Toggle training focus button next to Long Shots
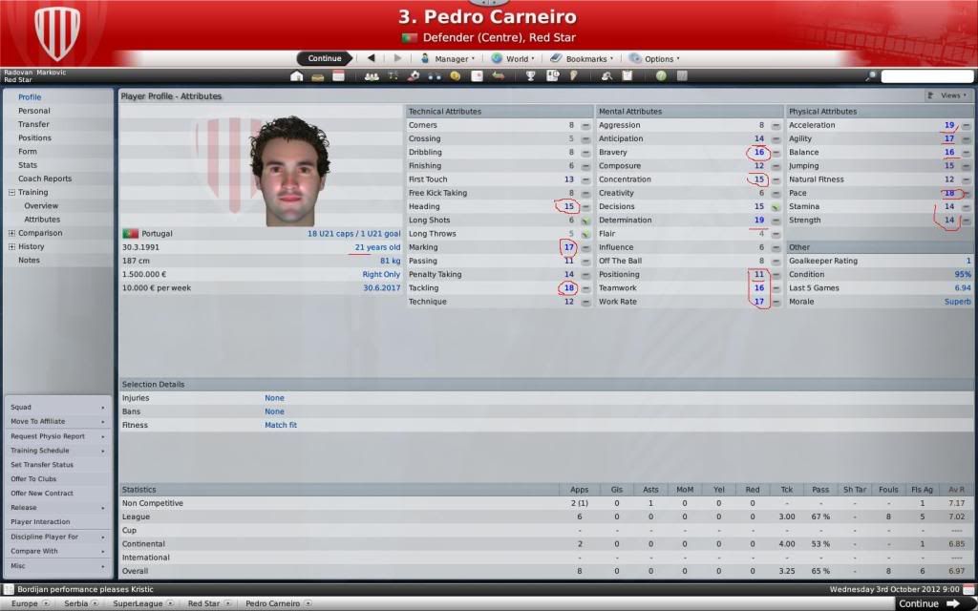The width and height of the screenshot is (978, 611). 585,221
